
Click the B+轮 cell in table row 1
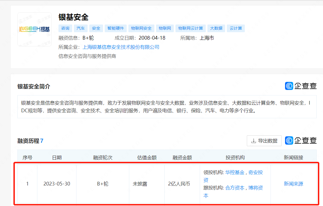coord(103,184)
